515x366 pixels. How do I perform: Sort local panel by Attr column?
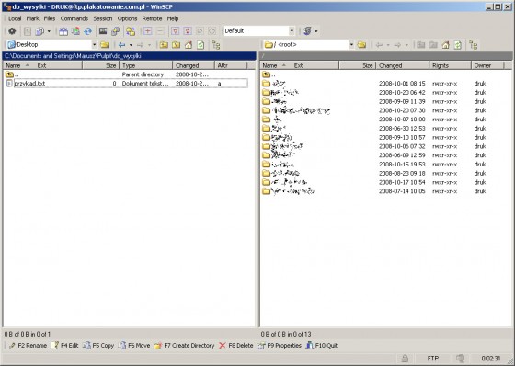[231, 65]
